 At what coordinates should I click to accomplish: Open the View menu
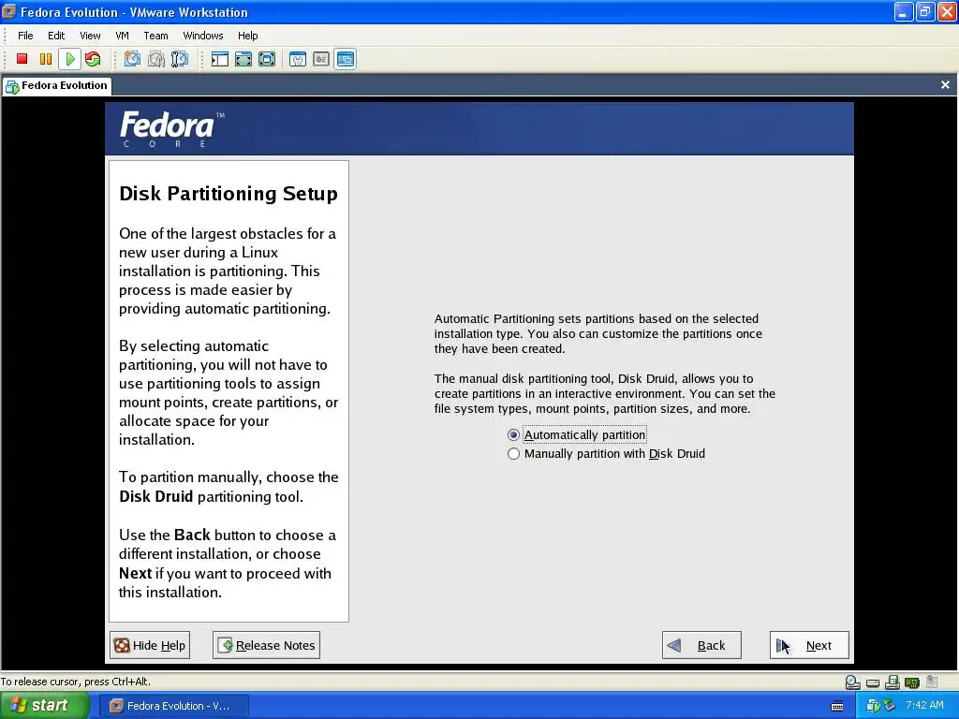90,36
